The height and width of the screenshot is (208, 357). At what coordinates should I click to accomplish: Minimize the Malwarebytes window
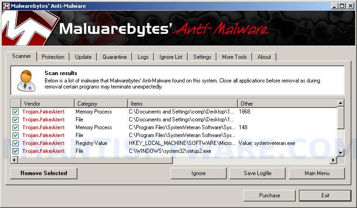pos(334,6)
